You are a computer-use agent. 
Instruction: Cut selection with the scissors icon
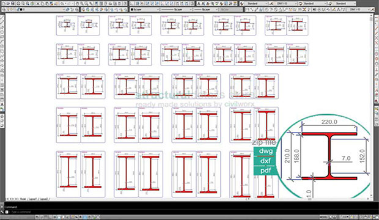38,4
